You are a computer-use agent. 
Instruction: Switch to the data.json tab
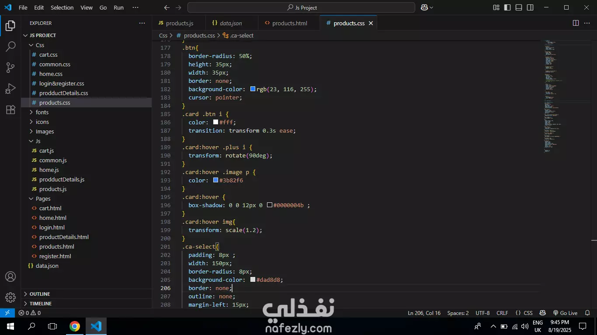click(x=231, y=23)
